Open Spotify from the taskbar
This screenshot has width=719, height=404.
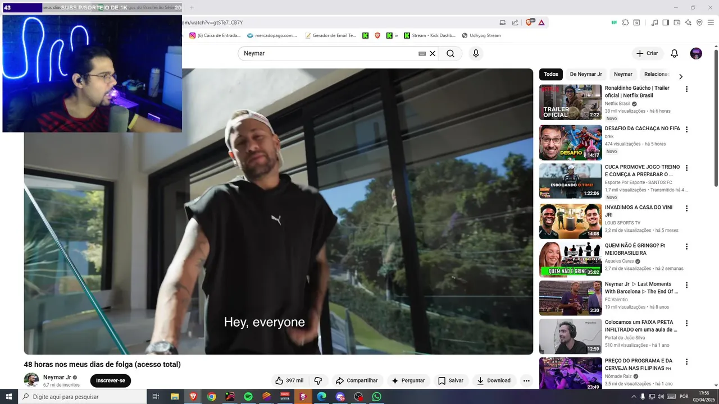coord(248,397)
